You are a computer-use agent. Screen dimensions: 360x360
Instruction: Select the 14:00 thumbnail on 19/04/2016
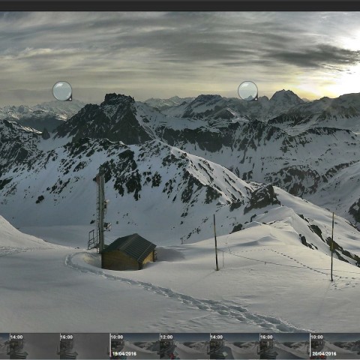tap(235, 346)
